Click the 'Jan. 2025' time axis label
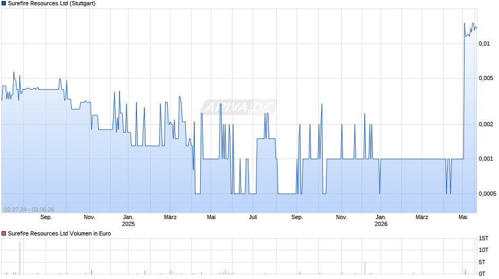The height and width of the screenshot is (279, 499). tap(128, 221)
